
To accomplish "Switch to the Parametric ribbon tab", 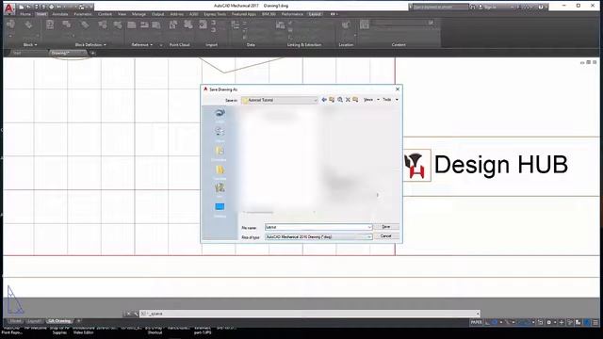I will (83, 14).
